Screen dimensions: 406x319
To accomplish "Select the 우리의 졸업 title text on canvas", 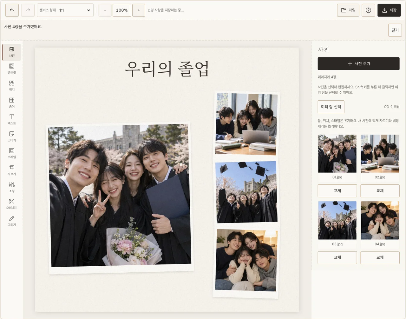I will (167, 69).
